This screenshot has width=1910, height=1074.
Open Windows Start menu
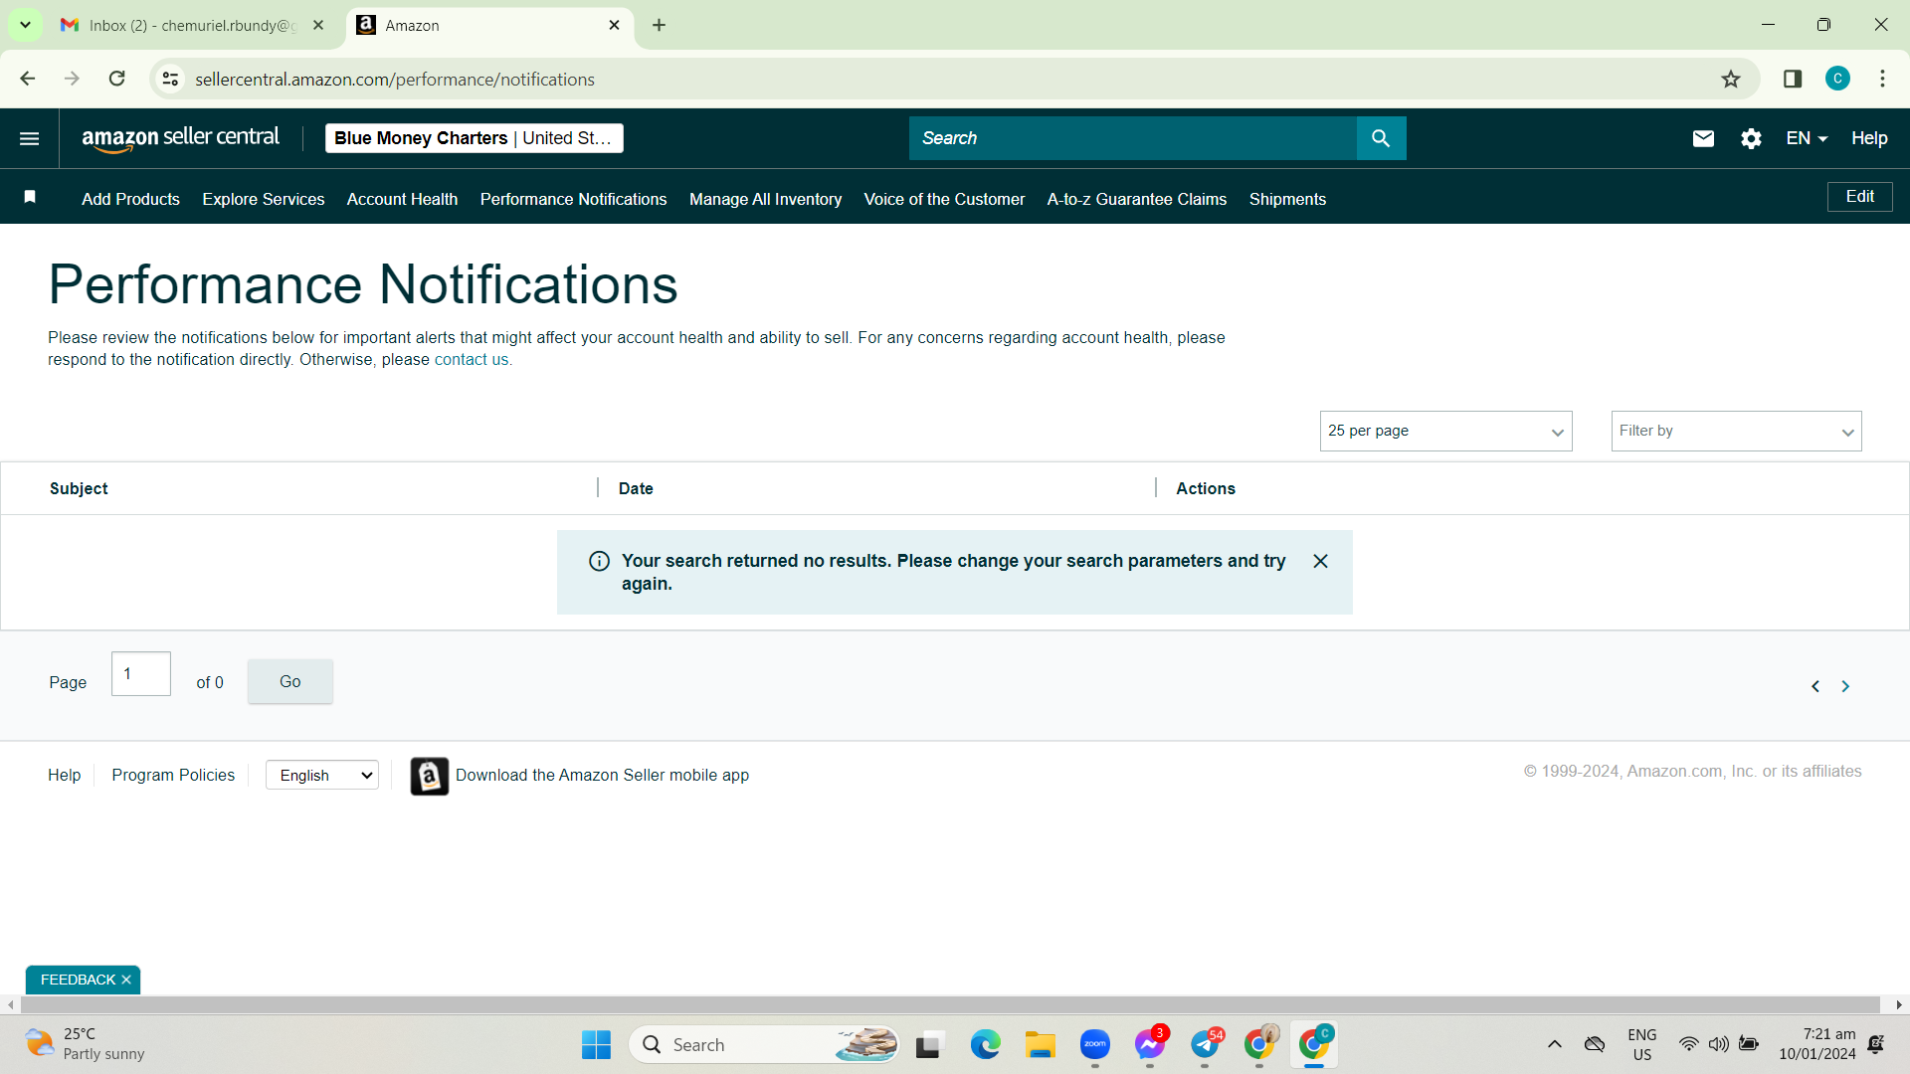596,1044
